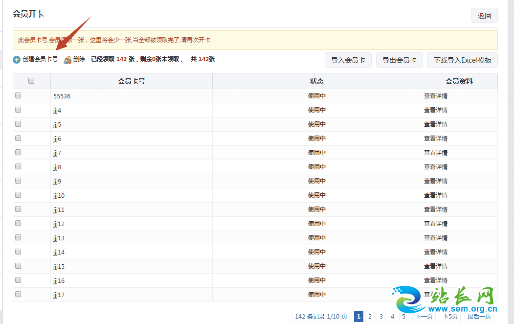View 查看详情 in the jjj4 row

click(x=436, y=110)
